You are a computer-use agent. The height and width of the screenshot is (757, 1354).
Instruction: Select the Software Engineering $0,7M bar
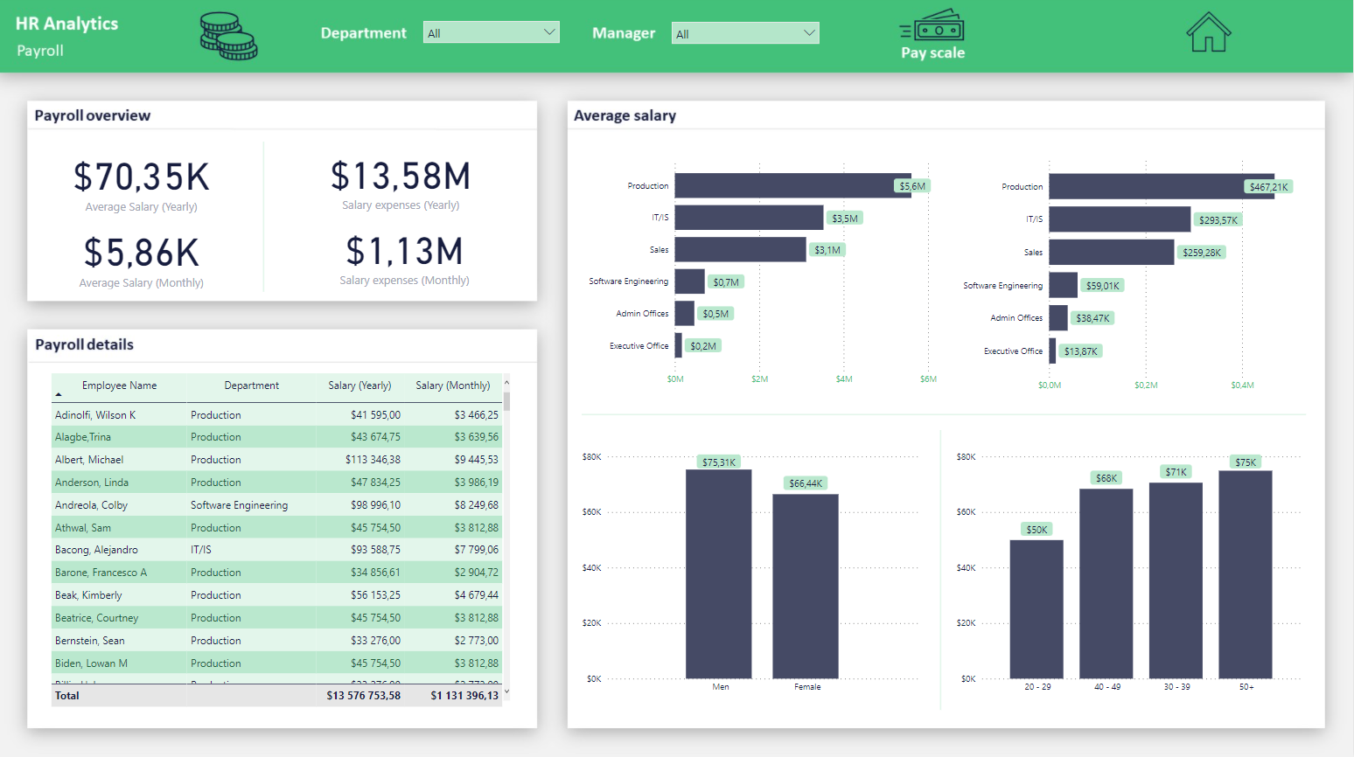(x=689, y=281)
